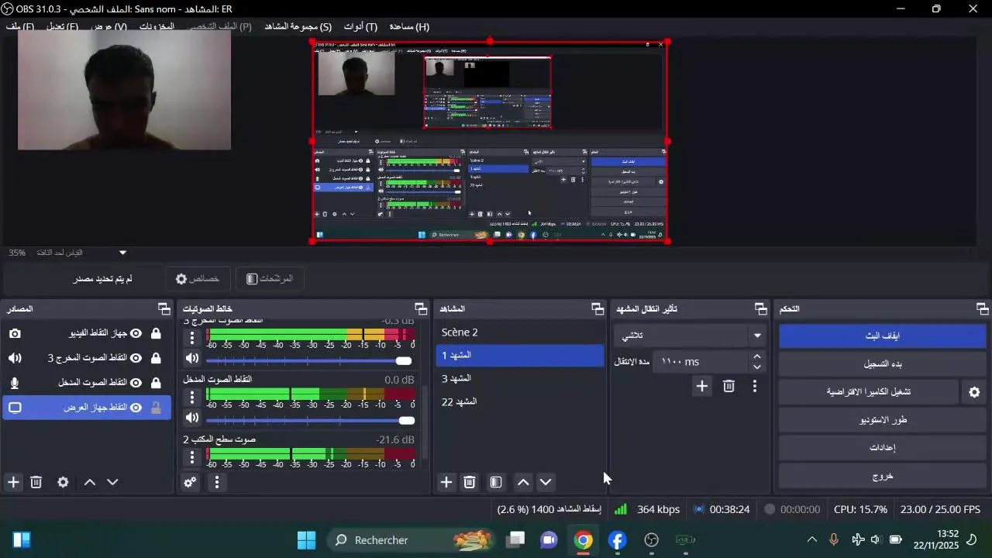The image size is (992, 558).
Task: Unlock the جهاز التقاط الفيديو source padlock
Action: (156, 333)
